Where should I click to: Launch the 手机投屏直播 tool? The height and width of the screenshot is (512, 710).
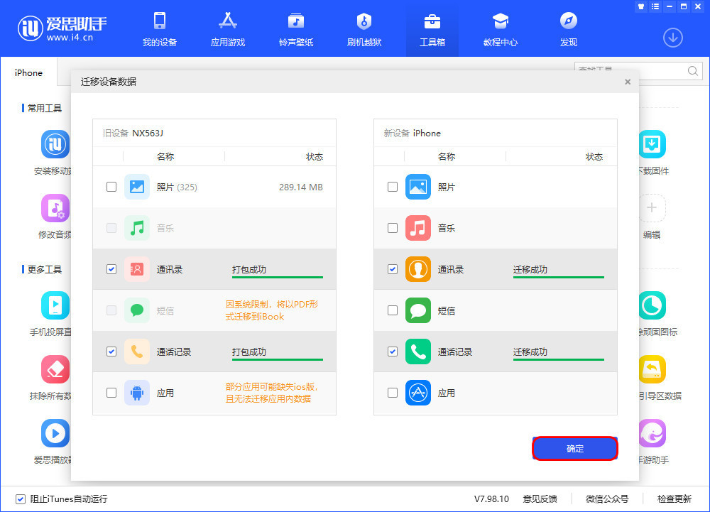coord(55,305)
